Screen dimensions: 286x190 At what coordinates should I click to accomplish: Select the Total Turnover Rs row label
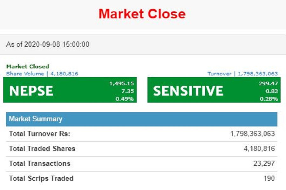pyautogui.click(x=39, y=134)
